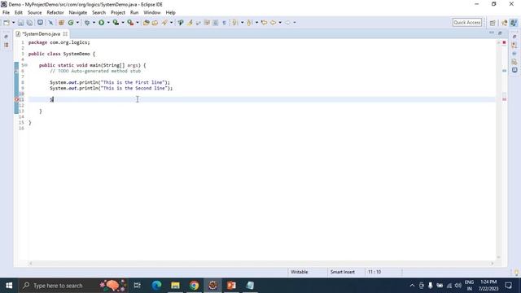Viewport: 521px width, 293px height.
Task: Open the Navigate menu
Action: (78, 13)
